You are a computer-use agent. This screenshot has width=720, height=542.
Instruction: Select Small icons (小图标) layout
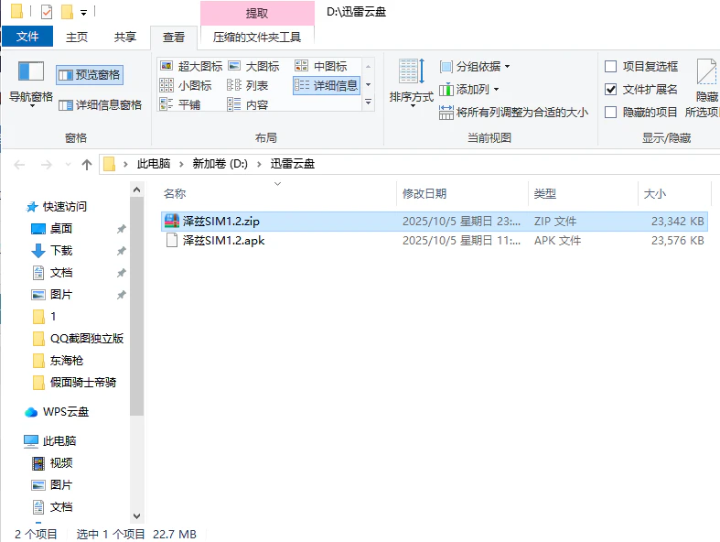[x=186, y=85]
